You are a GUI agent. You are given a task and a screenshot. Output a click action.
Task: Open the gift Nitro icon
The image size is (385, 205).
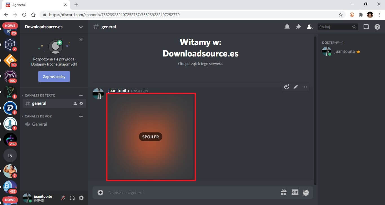point(284,193)
